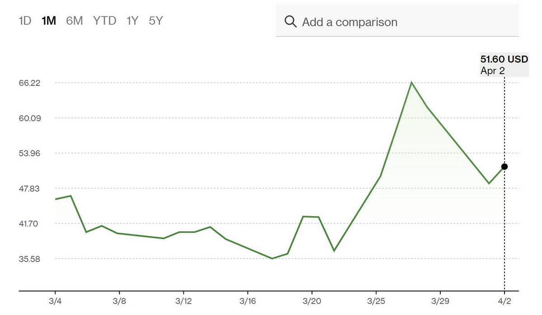Screen dimensions: 542x315
Task: Click the 53.96 price level label
Action: [30, 153]
